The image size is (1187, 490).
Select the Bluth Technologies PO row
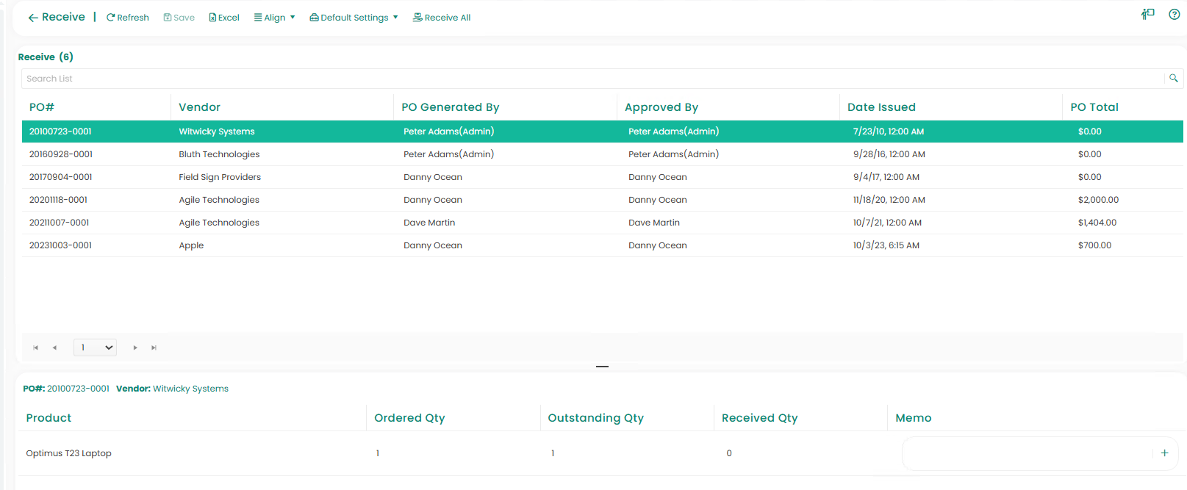pyautogui.click(x=219, y=154)
